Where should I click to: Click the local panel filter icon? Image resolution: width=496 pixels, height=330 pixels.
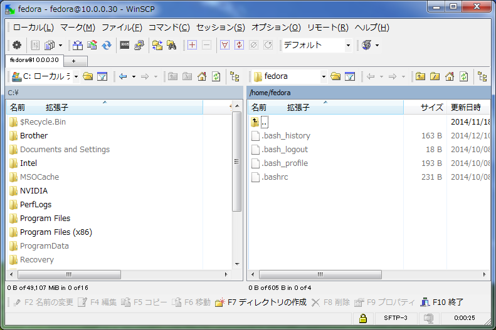tap(102, 76)
